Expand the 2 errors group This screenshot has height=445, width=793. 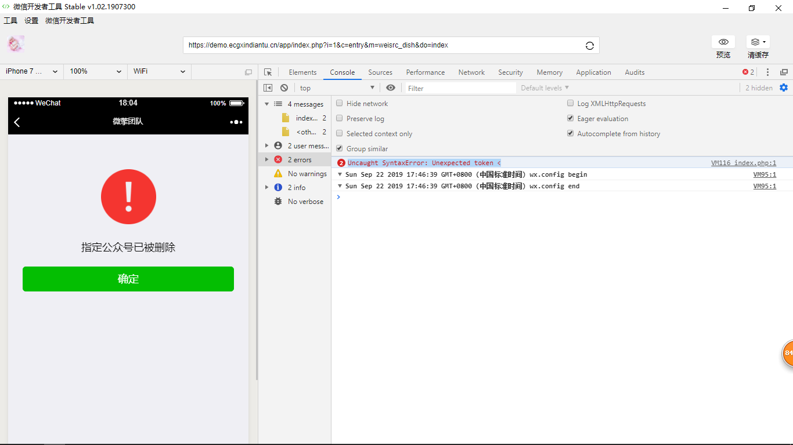[267, 160]
